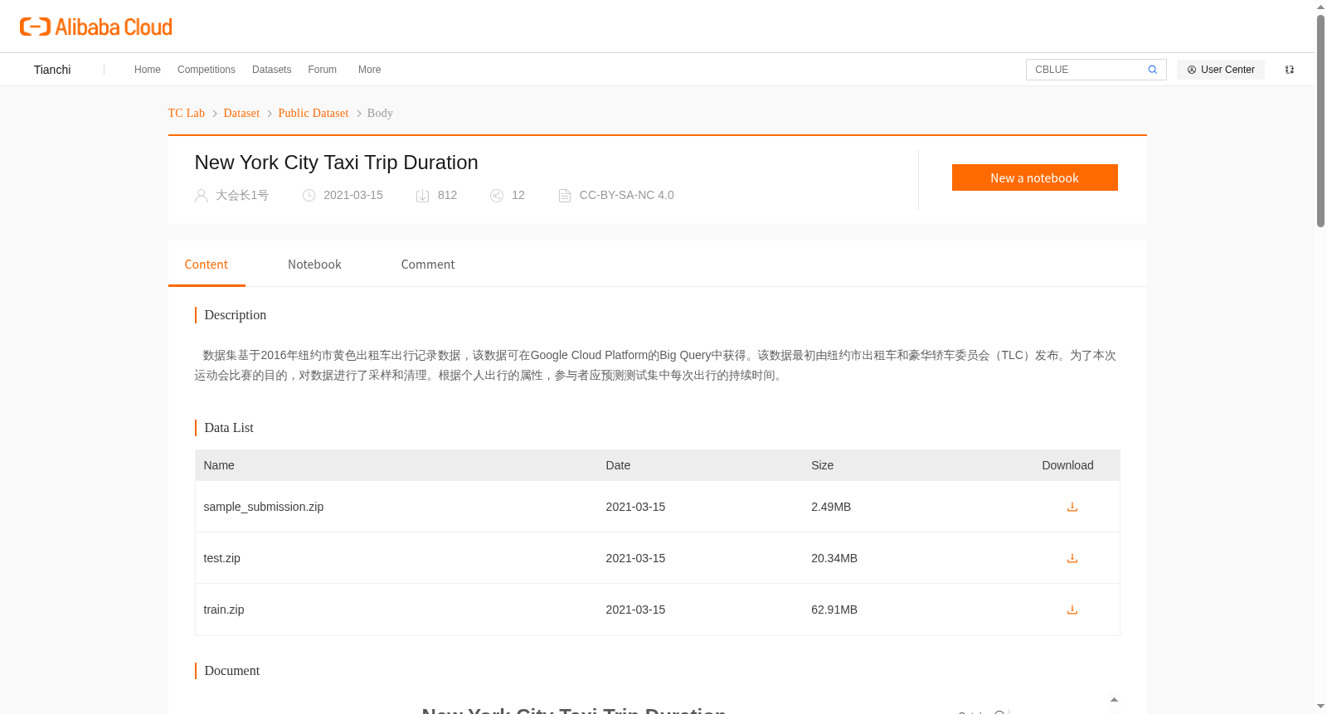Image resolution: width=1327 pixels, height=714 pixels.
Task: Click file name train.zip
Action: click(x=224, y=610)
